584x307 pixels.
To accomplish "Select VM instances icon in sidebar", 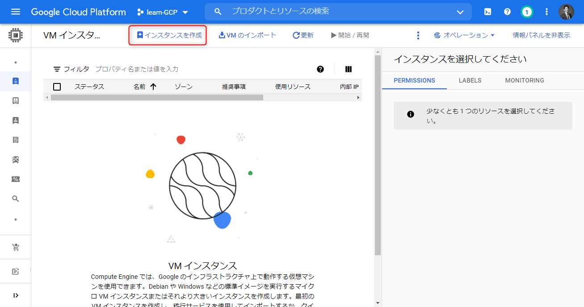I will 16,81.
